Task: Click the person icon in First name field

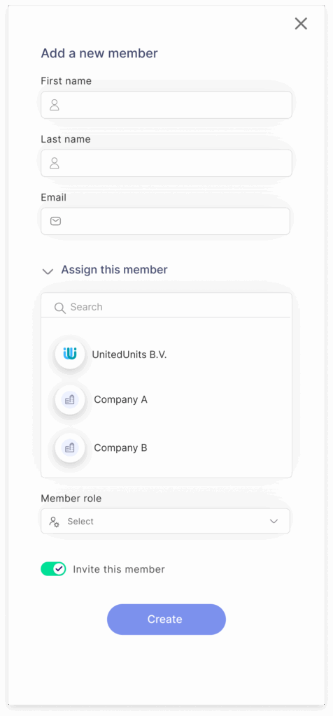Action: pyautogui.click(x=55, y=105)
